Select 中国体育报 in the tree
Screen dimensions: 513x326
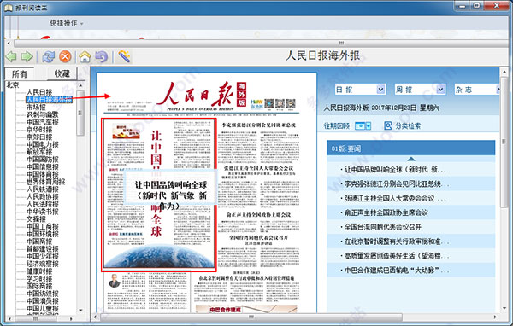click(43, 174)
